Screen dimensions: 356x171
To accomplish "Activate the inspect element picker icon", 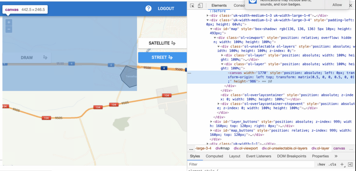I will (192, 5).
